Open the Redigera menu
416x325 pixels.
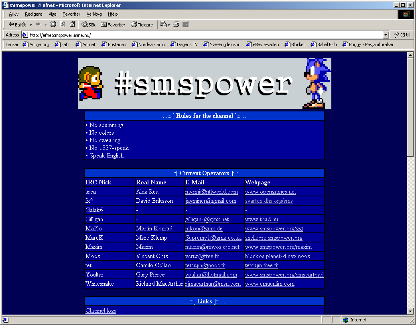coord(33,14)
